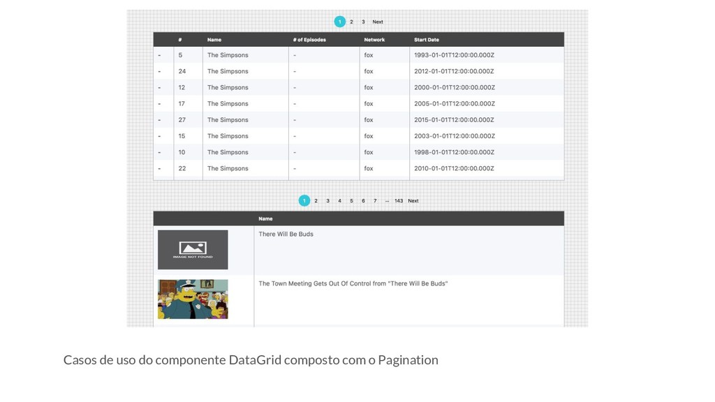
Task: Select the row number 12 cell
Action: [182, 87]
